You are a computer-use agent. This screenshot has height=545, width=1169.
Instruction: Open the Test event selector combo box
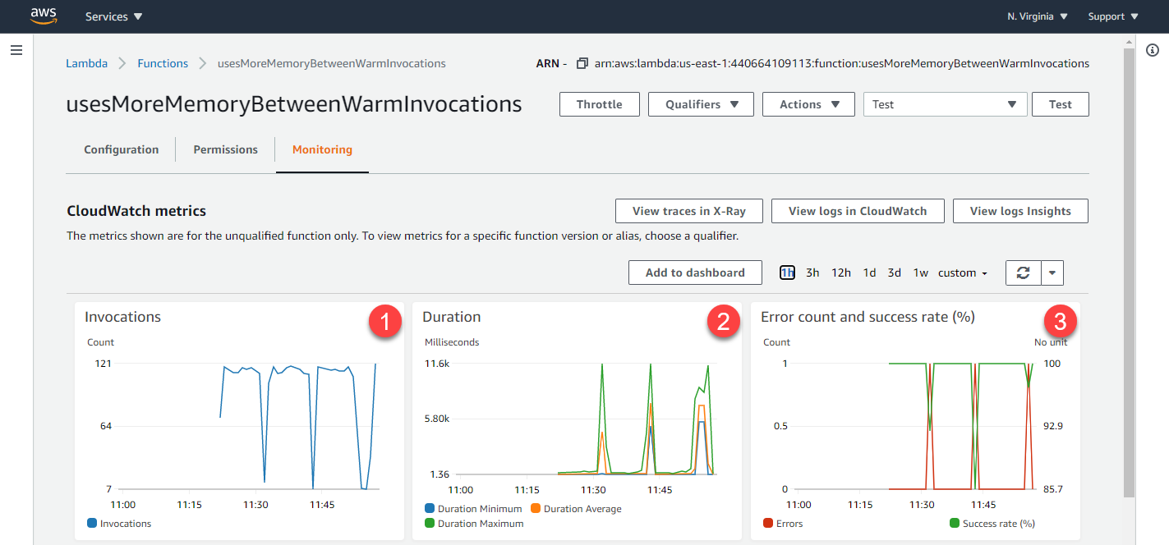tap(945, 104)
